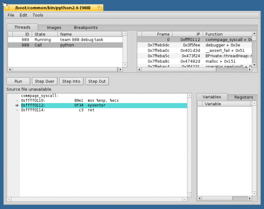Click the Variable column header
Image resolution: width=264 pixels, height=209 pixels.
(x=226, y=104)
